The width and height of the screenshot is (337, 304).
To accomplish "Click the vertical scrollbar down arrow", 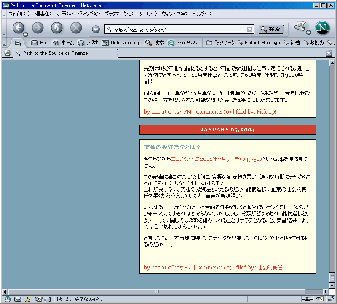I will (332, 285).
